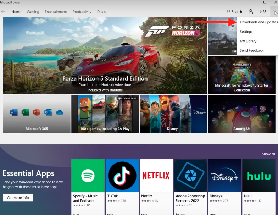Screen dimensions: 278x215
Task: Click the GAME PASS badge on the banner
Action: click(x=116, y=90)
